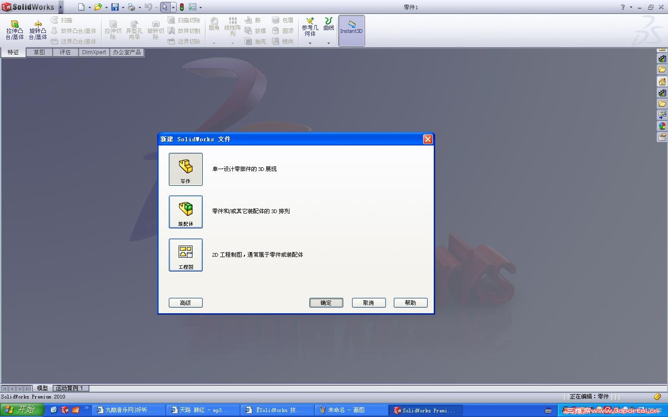668x417 pixels.
Task: Expand the 参考几何体 dropdown arrow
Action: [310, 43]
